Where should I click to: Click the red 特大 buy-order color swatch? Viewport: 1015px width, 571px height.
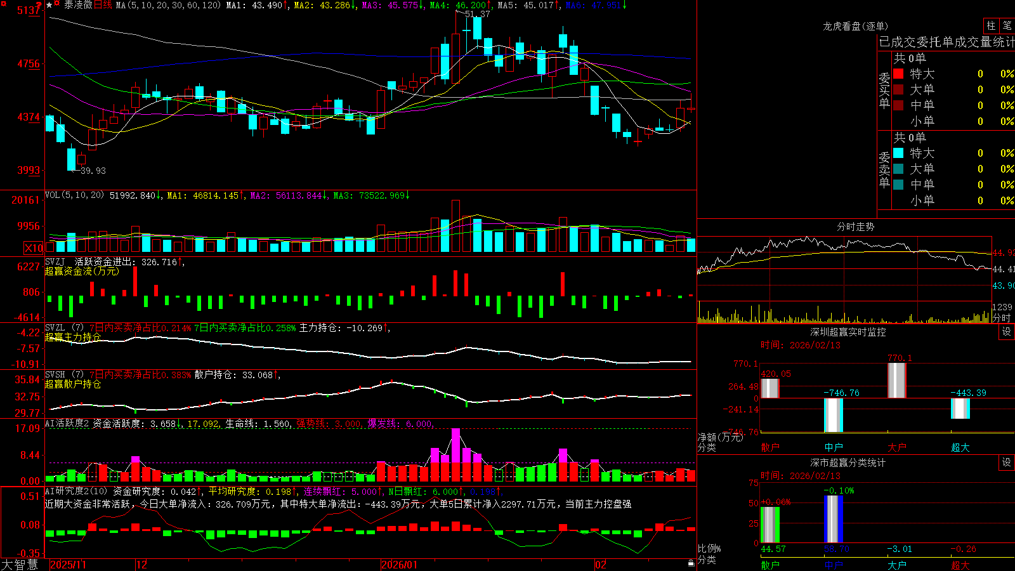898,74
